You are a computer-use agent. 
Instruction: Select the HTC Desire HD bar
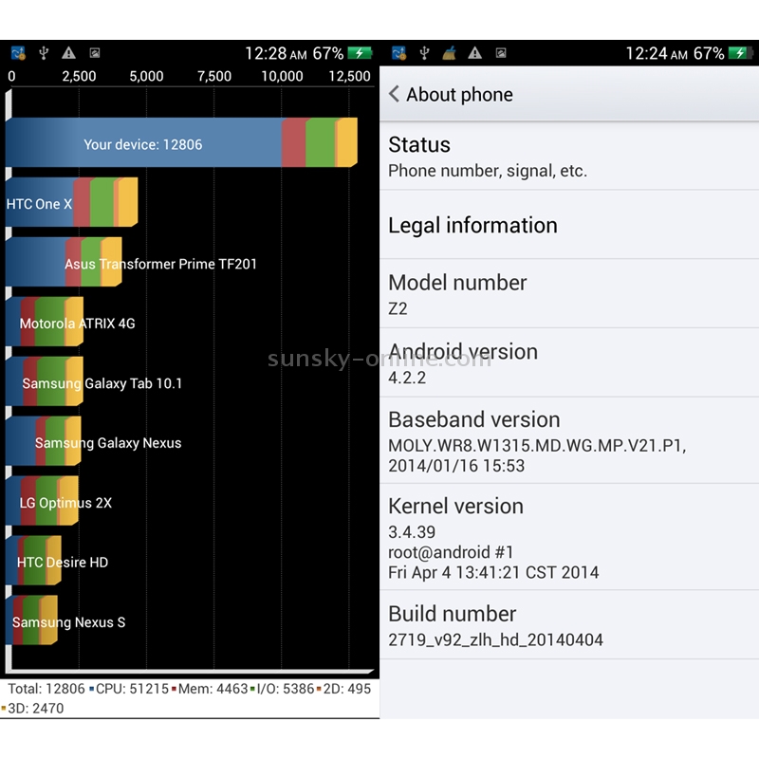pyautogui.click(x=33, y=561)
